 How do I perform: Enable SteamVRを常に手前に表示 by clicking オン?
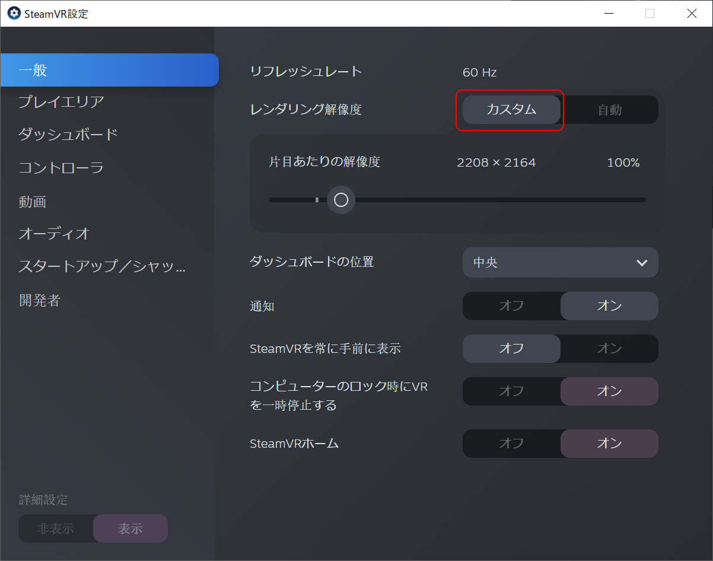tap(609, 349)
